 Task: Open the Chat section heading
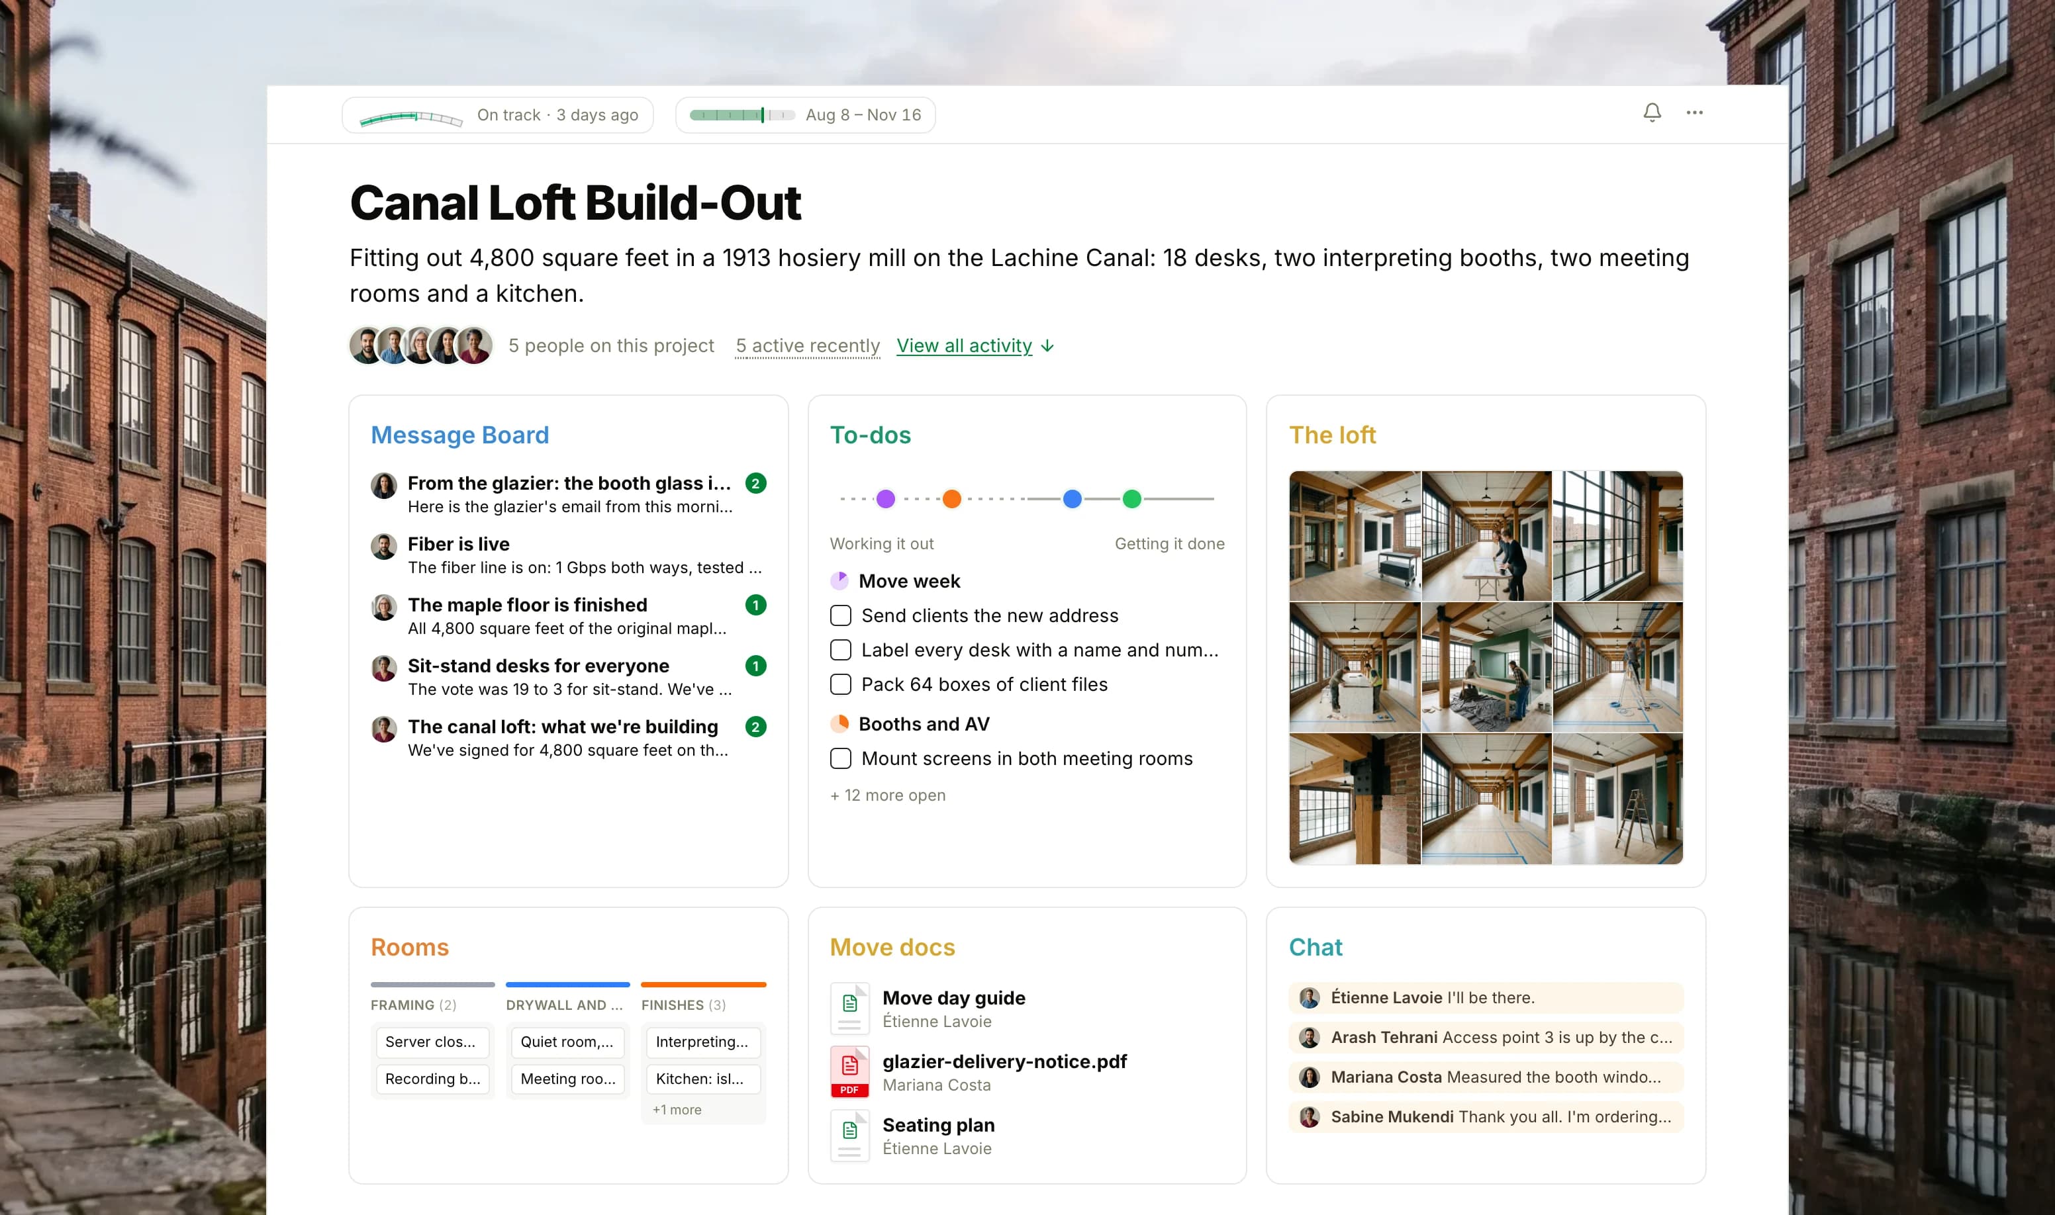click(x=1315, y=947)
